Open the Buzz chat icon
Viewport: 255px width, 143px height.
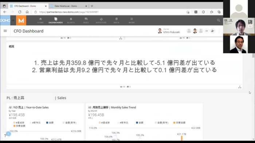(86, 20)
